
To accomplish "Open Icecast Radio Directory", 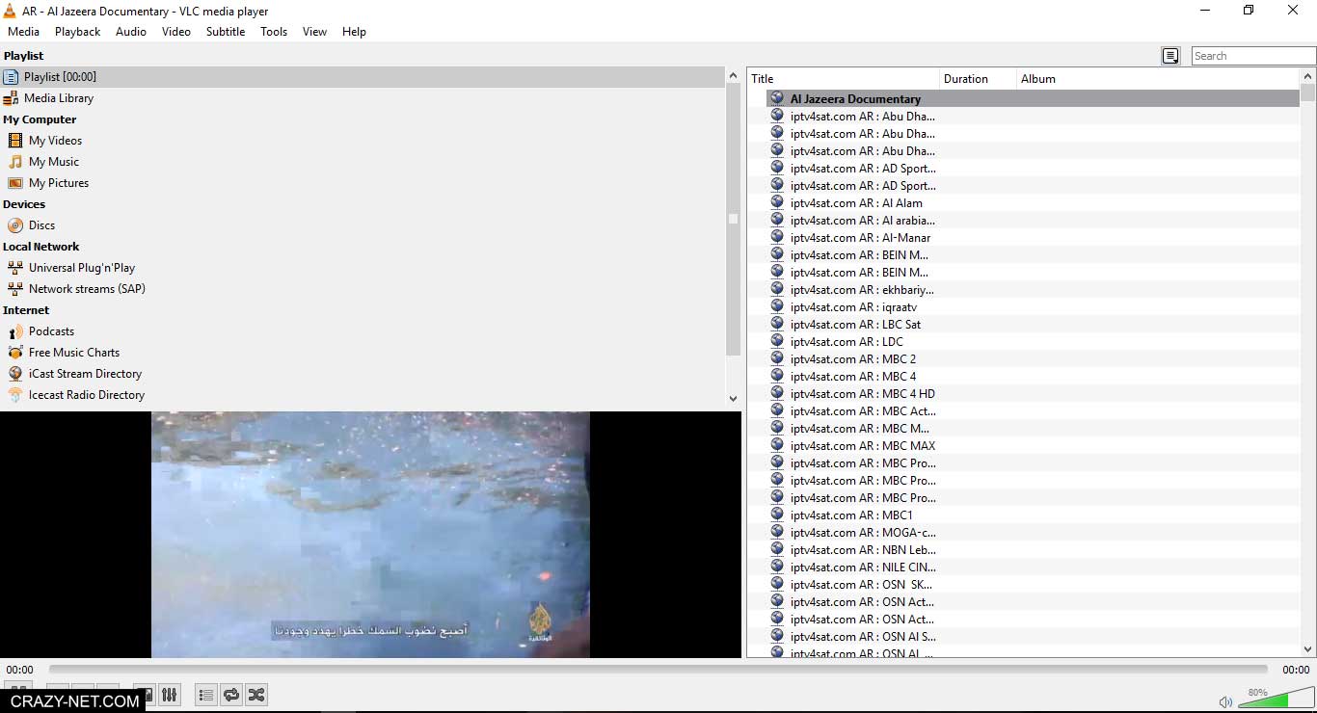I will click(x=76, y=395).
